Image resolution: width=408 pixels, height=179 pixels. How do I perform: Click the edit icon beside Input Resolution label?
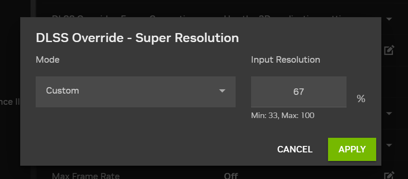pos(389,51)
